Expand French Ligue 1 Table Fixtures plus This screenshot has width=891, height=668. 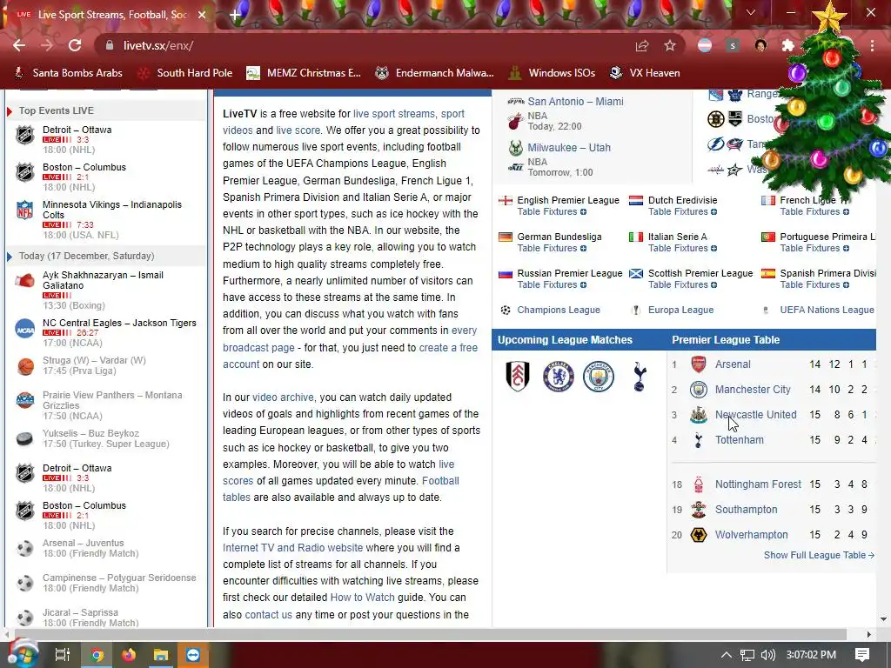click(x=846, y=212)
